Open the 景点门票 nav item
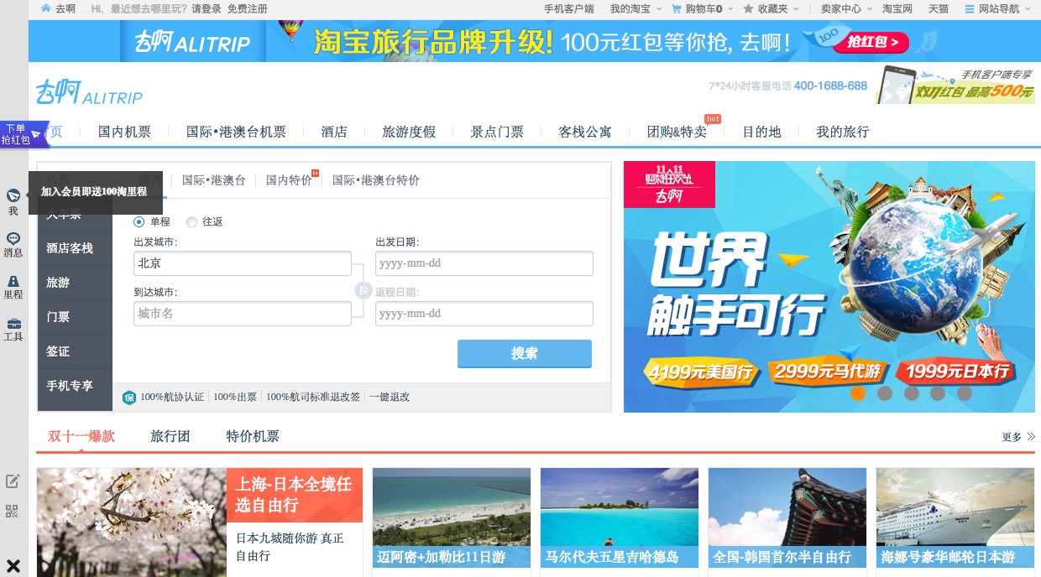The image size is (1041, 577). (x=497, y=132)
